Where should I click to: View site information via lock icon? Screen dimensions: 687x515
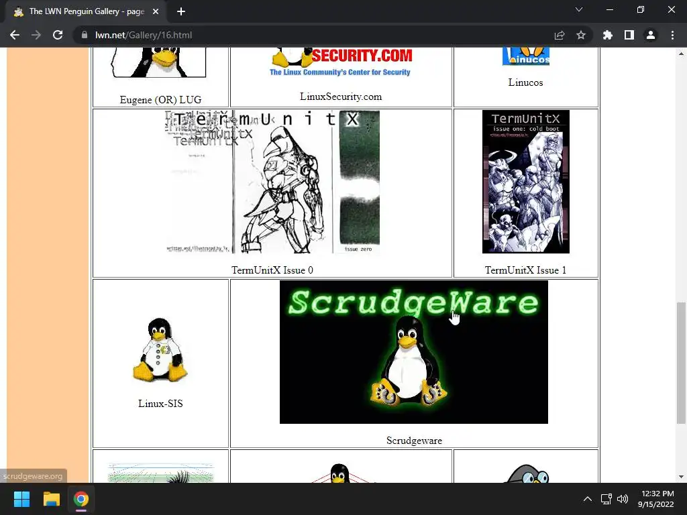tap(85, 35)
